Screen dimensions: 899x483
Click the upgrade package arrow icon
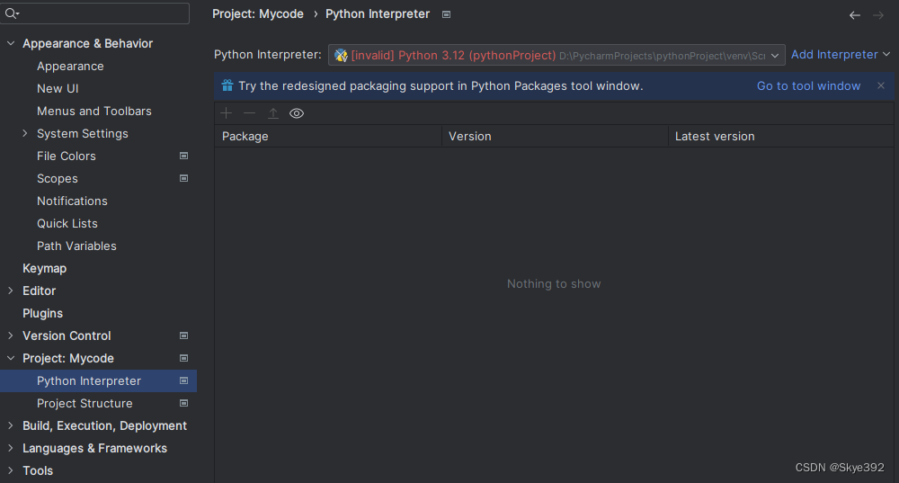(x=273, y=113)
